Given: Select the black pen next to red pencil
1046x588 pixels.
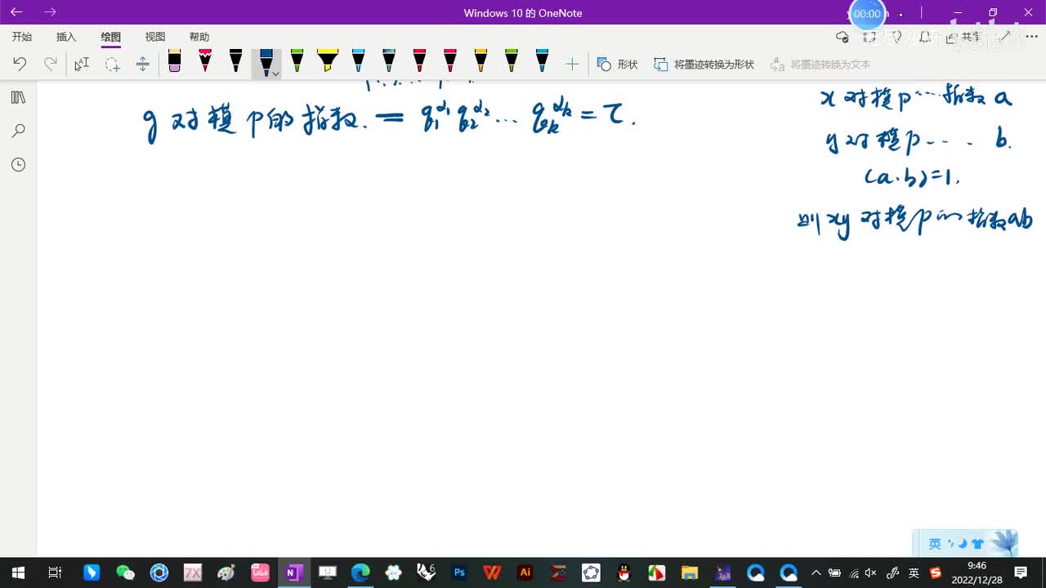Looking at the screenshot, I should tap(235, 61).
